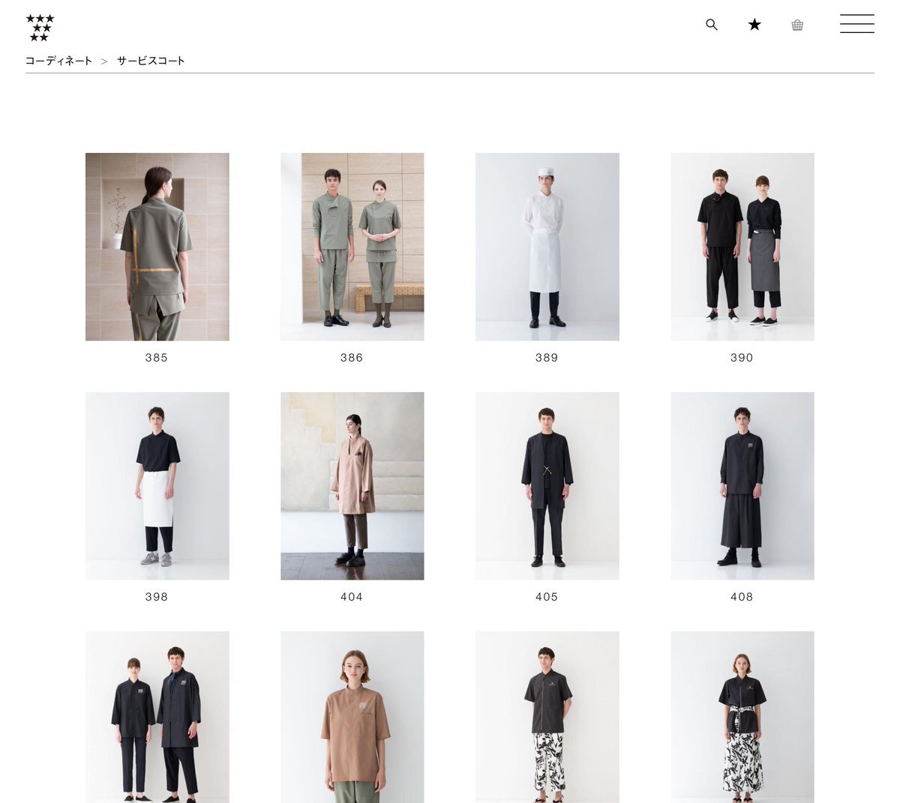The image size is (900, 803).
Task: Click the number label 385
Action: (x=157, y=358)
